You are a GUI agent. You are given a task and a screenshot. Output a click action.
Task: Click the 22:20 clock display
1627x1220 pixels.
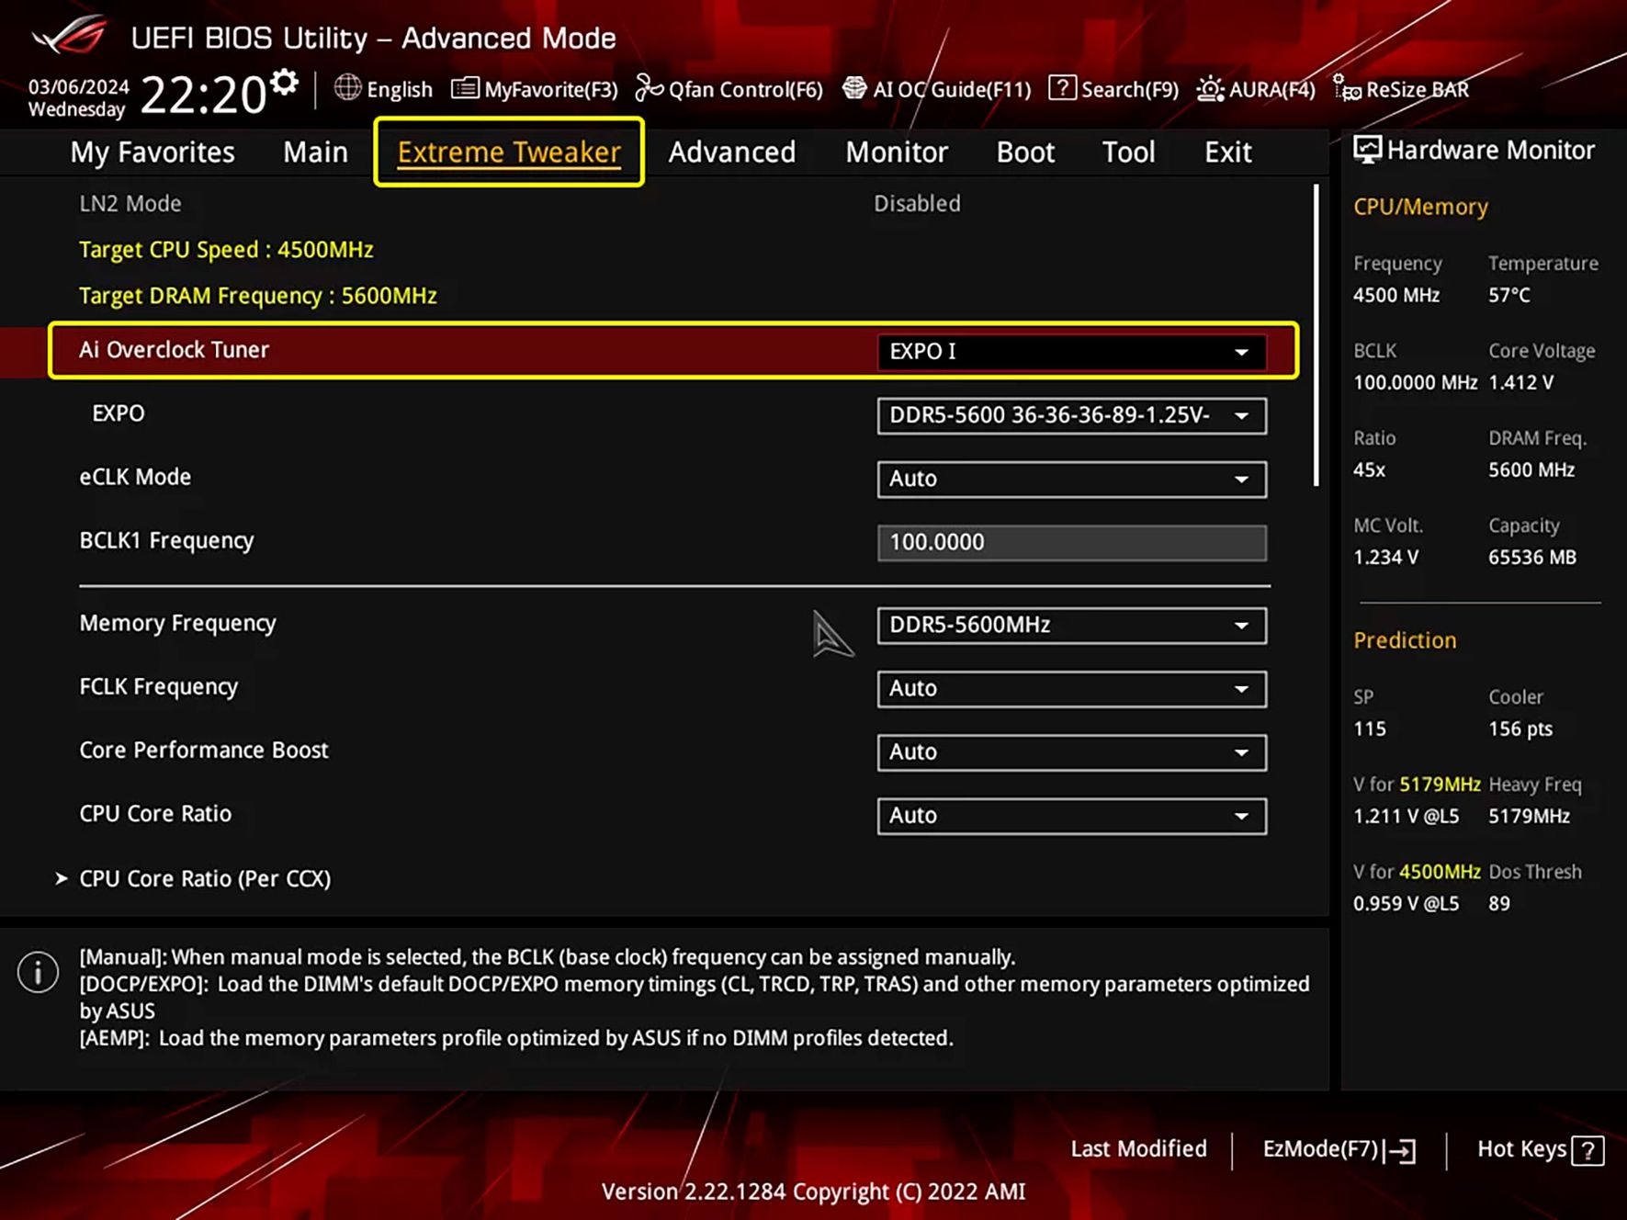[x=203, y=95]
